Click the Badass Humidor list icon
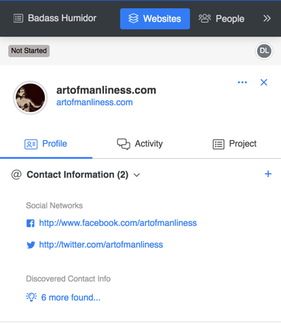 click(18, 18)
